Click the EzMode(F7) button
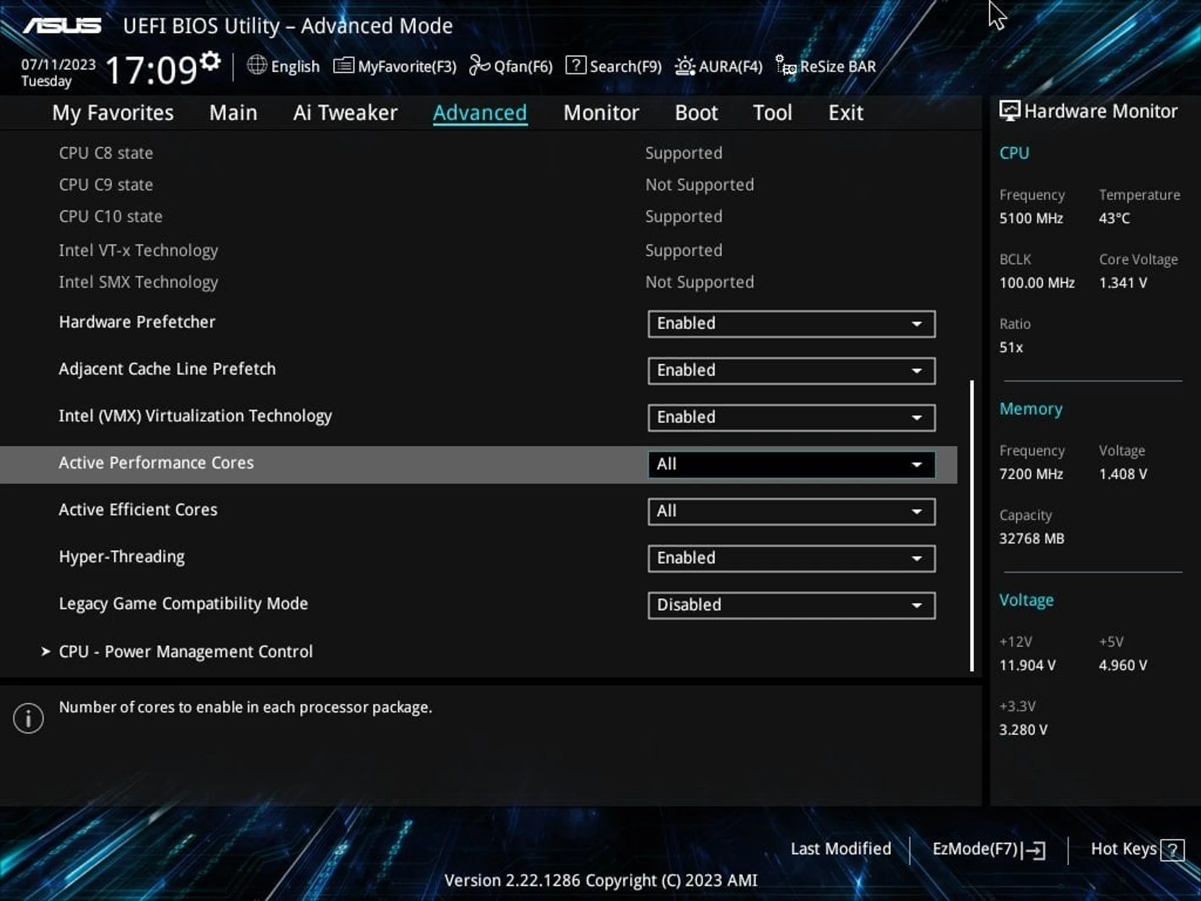Viewport: 1201px width, 901px height. [x=989, y=850]
